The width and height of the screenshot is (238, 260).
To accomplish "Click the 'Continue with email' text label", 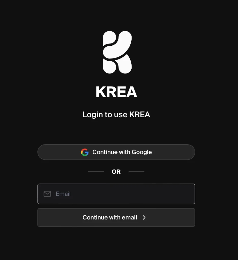I will pyautogui.click(x=110, y=218).
